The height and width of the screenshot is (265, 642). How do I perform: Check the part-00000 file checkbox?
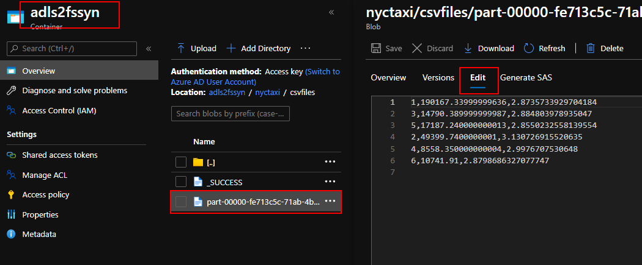point(181,202)
